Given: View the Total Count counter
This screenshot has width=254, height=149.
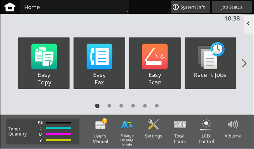Looking at the screenshot, I should pyautogui.click(x=180, y=131).
